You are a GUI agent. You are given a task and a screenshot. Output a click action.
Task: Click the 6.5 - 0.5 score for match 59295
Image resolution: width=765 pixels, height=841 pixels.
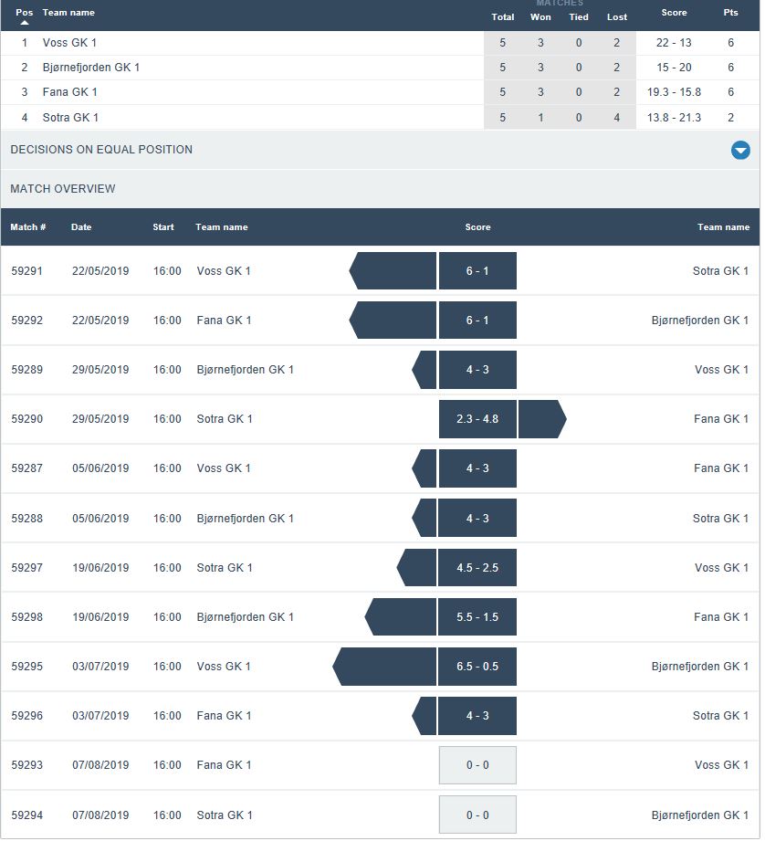point(477,667)
